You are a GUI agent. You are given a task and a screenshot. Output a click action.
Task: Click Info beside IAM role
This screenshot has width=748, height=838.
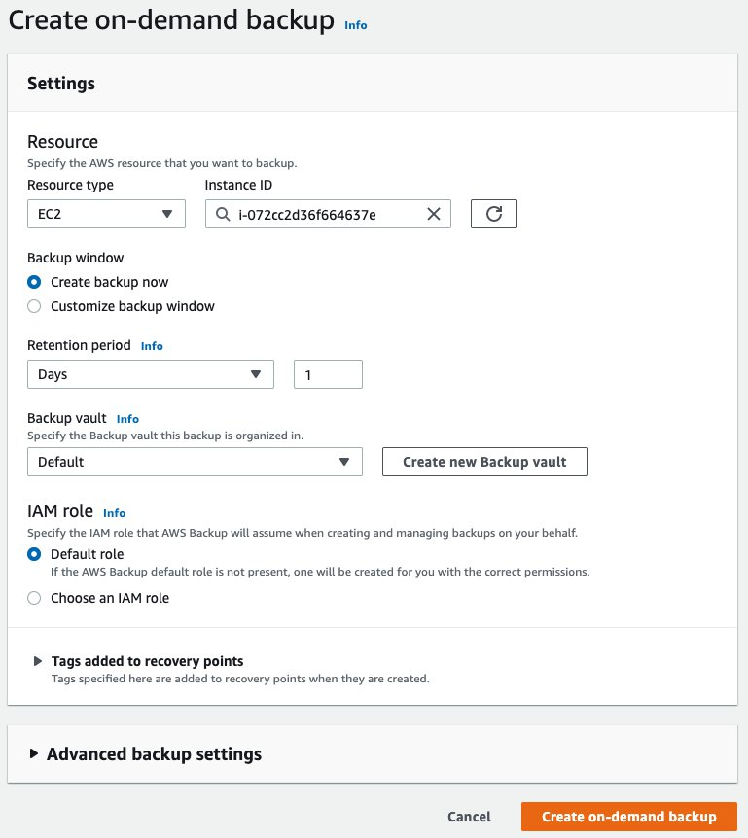pos(114,512)
